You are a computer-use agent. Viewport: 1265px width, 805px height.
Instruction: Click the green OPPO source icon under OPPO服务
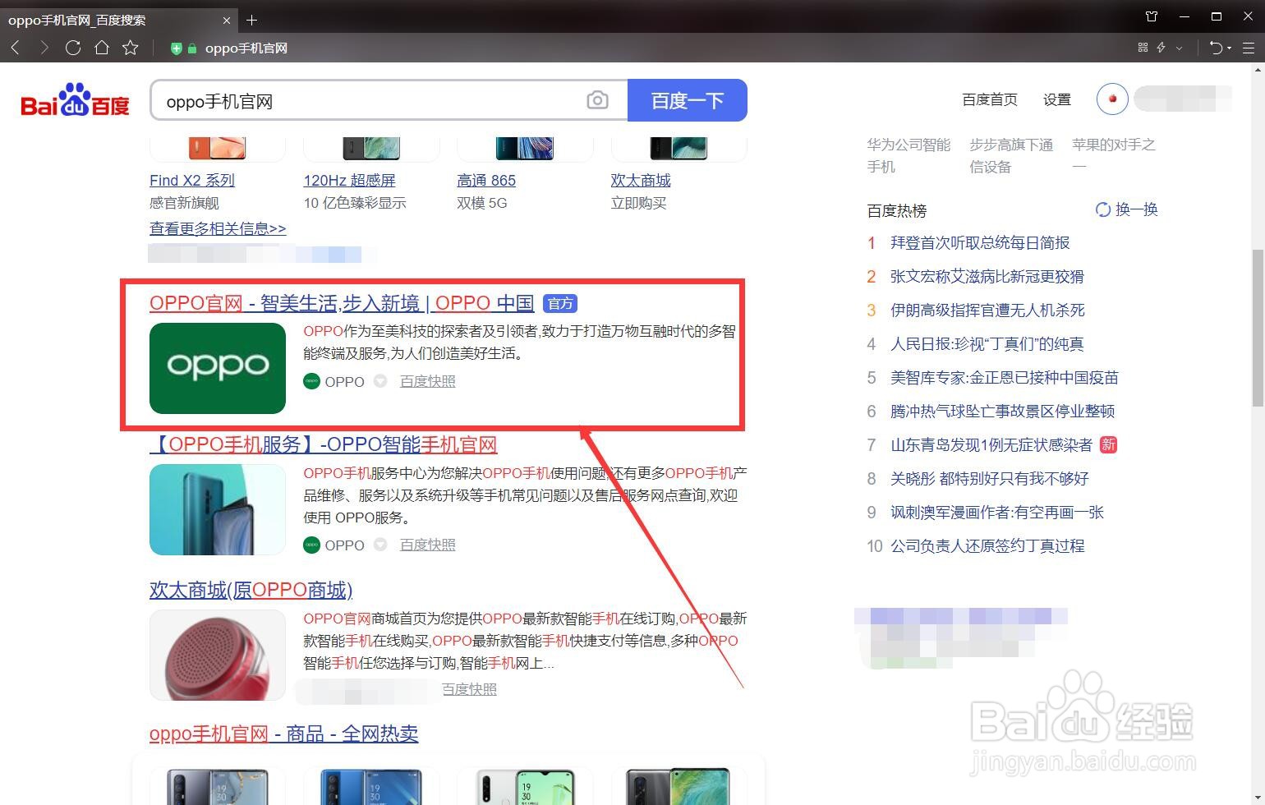tap(311, 545)
